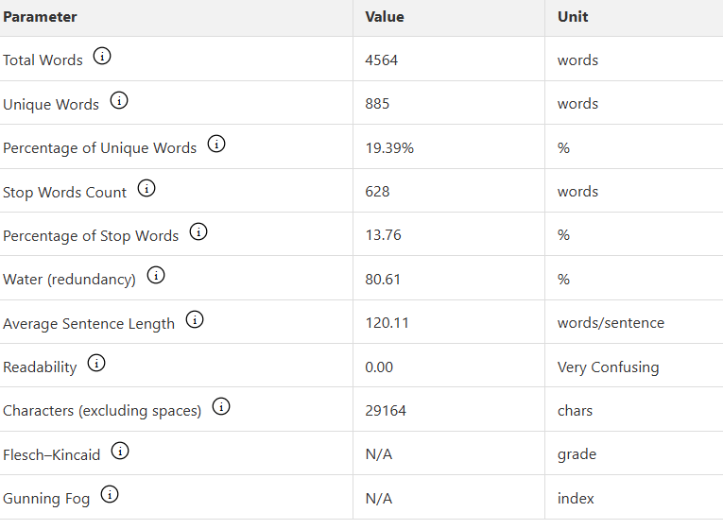Image resolution: width=723 pixels, height=529 pixels.
Task: Select the value 29164
Action: pyautogui.click(x=386, y=411)
